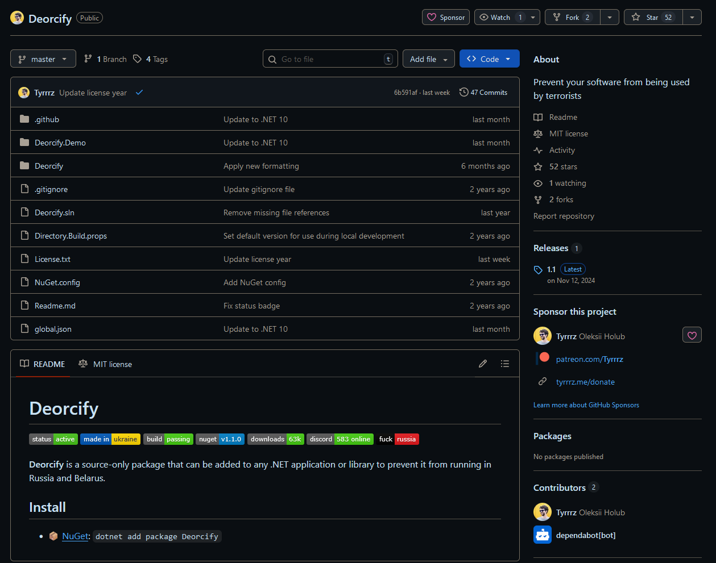The width and height of the screenshot is (716, 563).
Task: View the 1 Branch link
Action: click(105, 59)
